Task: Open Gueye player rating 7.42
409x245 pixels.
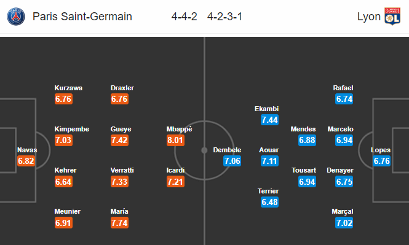Action: click(x=119, y=140)
